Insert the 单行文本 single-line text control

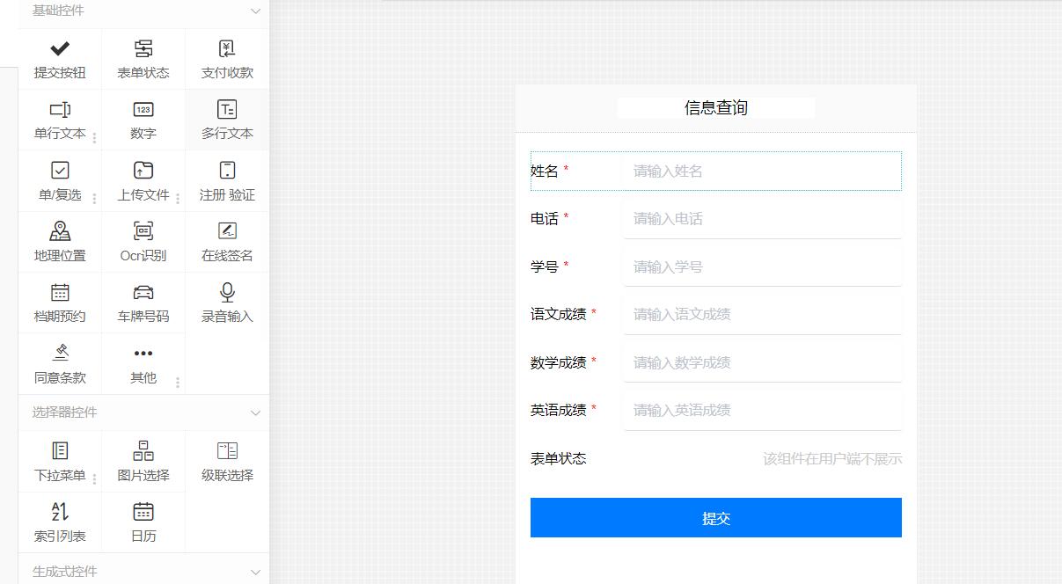tap(60, 120)
